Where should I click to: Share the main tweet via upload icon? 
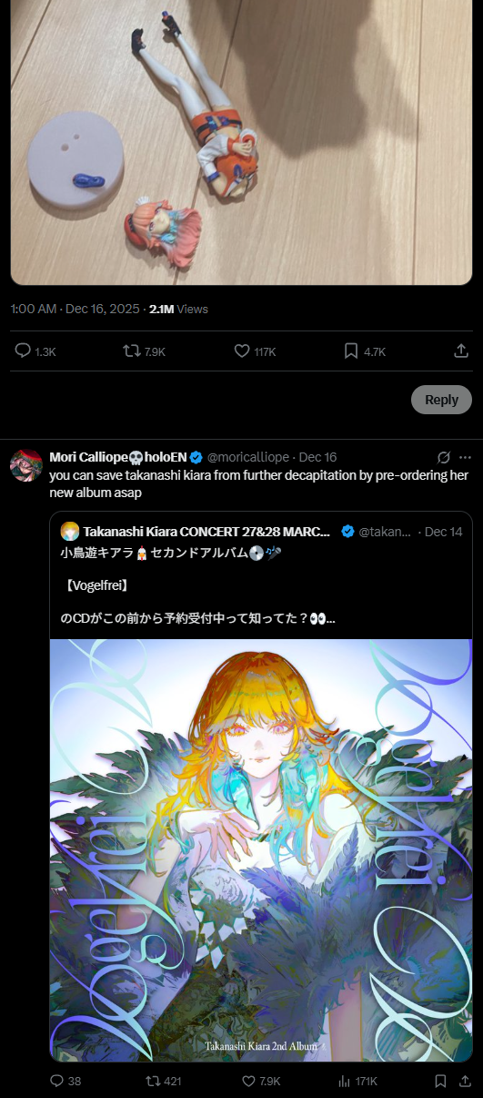tap(461, 351)
